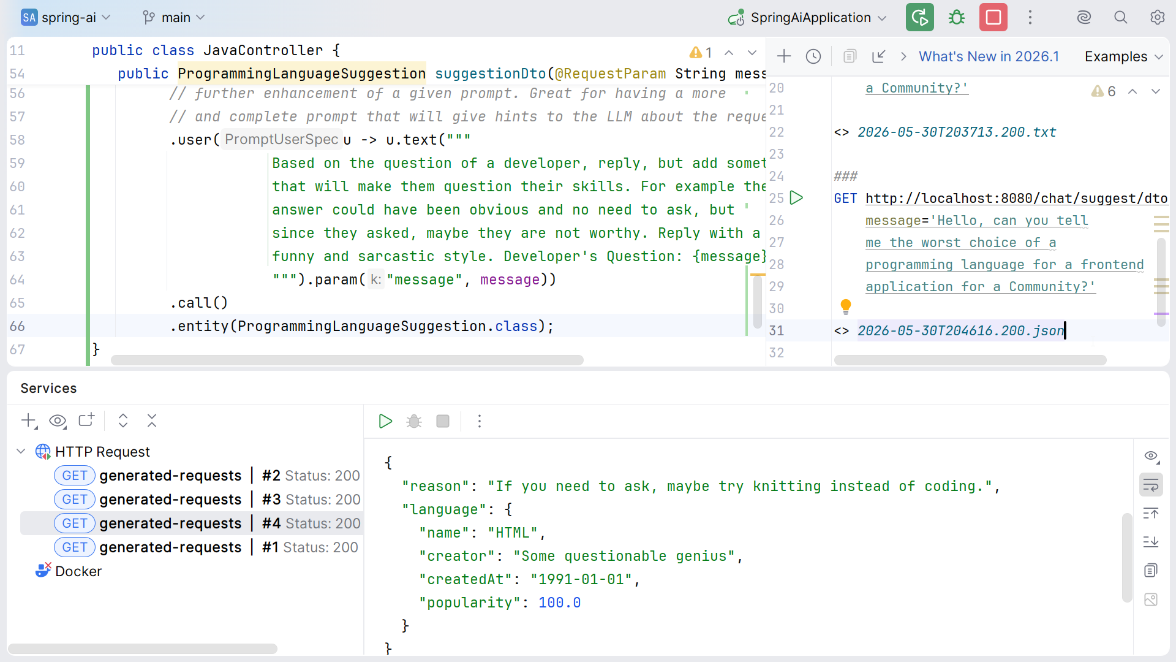
Task: Click Java editor vertical scrollbar thumb
Action: coord(758,302)
